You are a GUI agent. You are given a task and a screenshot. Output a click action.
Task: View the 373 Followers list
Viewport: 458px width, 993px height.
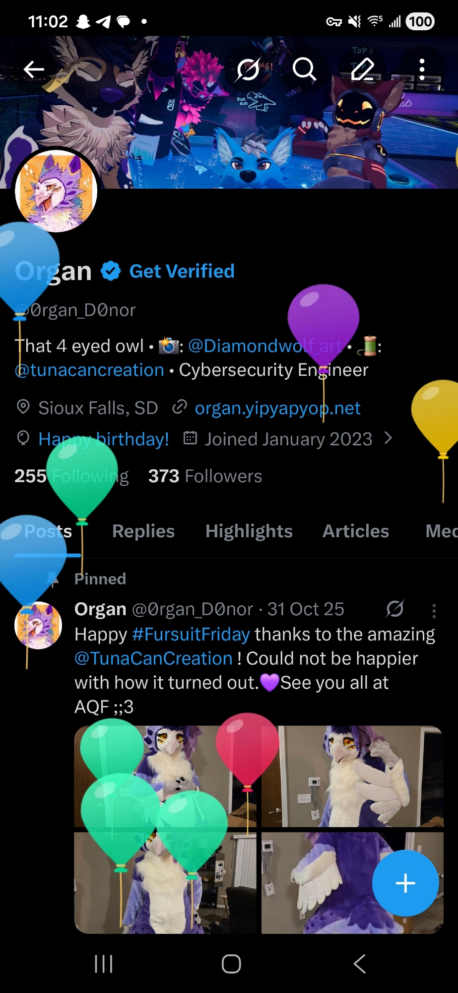coord(205,476)
